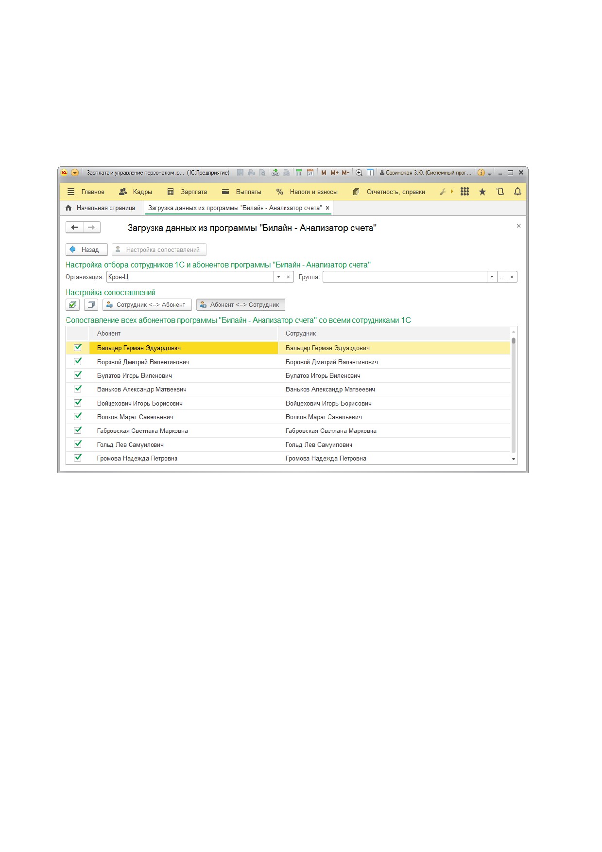Check all rows icon button
Viewport: 602px width, 852px height.
pyautogui.click(x=72, y=305)
